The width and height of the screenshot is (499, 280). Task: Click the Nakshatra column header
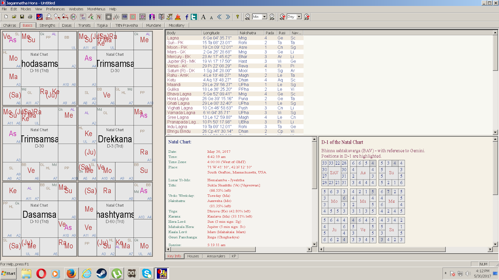coord(251,33)
